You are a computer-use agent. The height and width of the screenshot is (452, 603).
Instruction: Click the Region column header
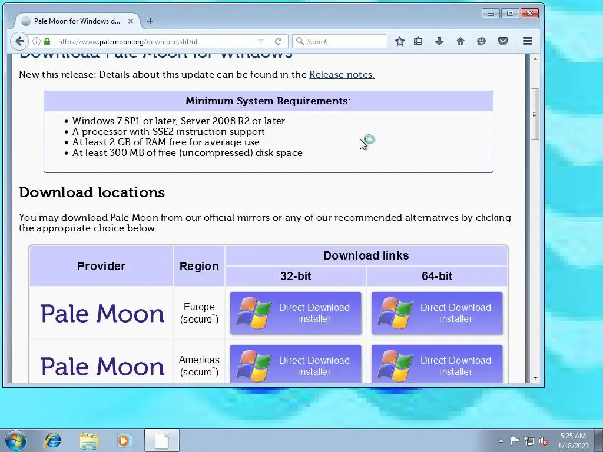[199, 266]
